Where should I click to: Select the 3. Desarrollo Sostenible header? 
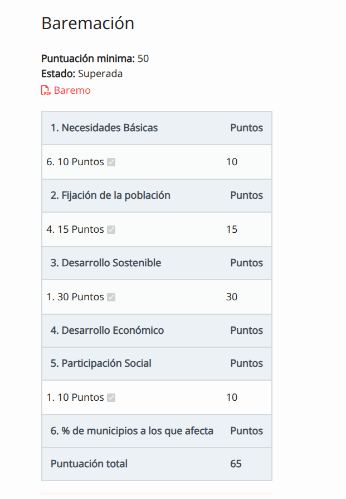(106, 263)
